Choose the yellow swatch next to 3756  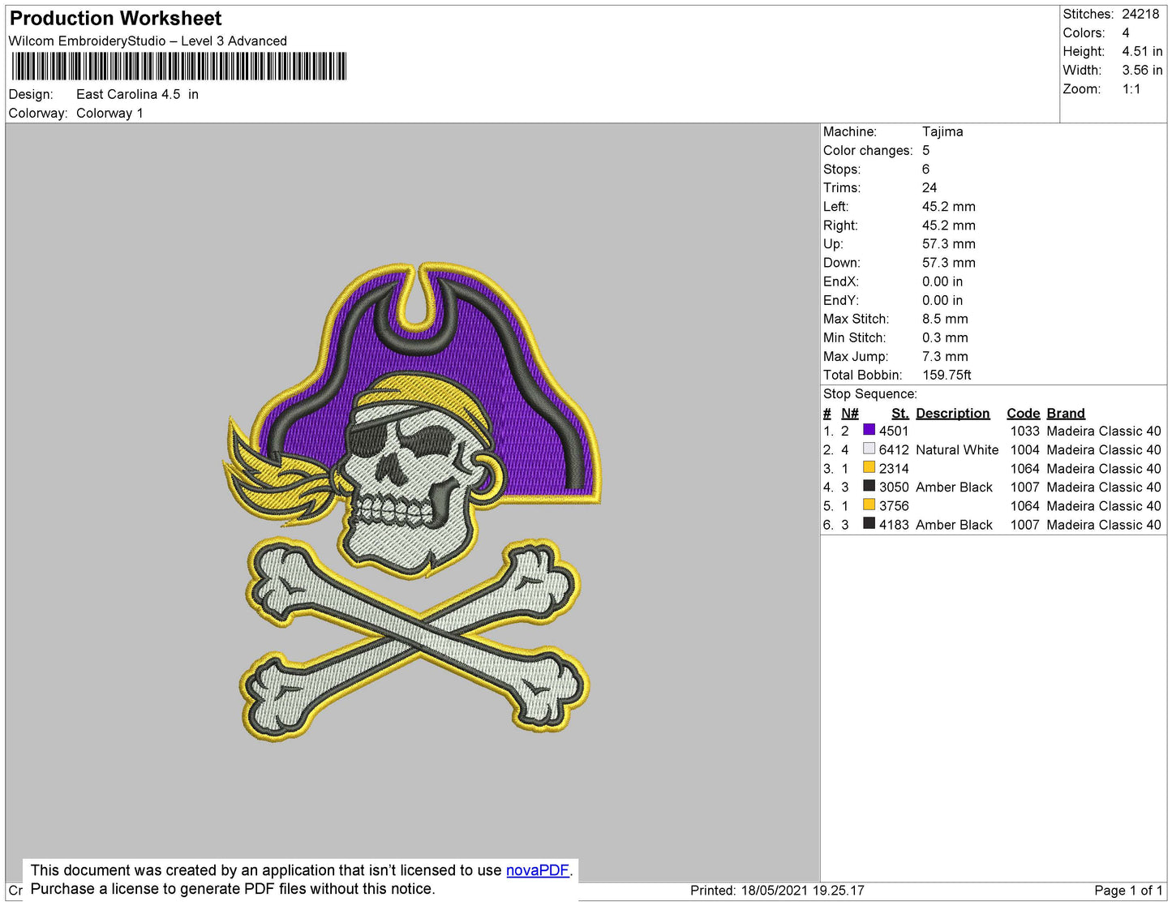pos(869,505)
